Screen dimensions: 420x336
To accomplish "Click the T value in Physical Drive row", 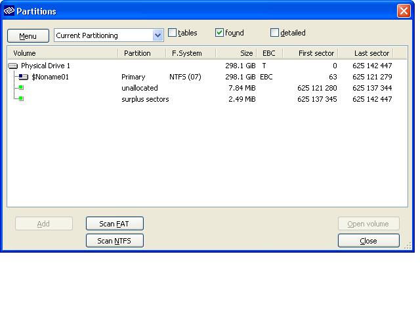I will (x=264, y=66).
